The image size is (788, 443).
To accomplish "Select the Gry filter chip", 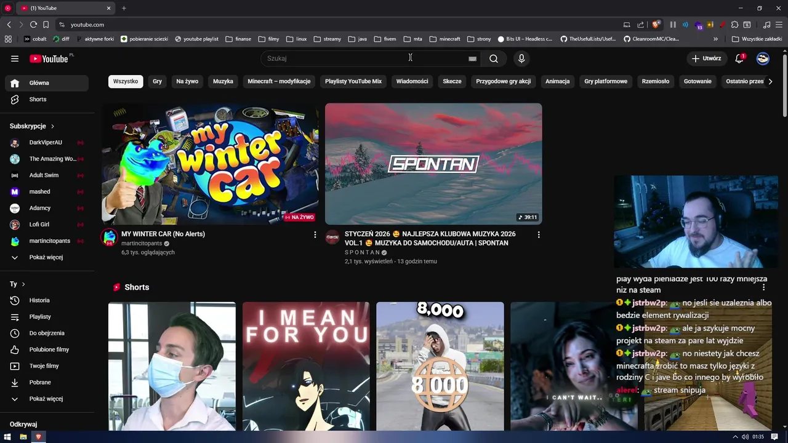I will [x=158, y=81].
